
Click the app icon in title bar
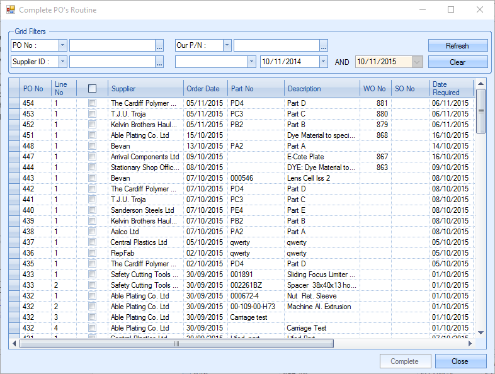[10, 10]
